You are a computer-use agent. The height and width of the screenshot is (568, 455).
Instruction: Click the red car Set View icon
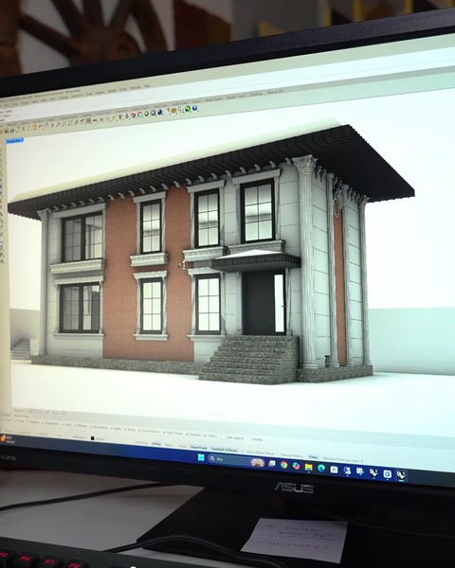[x=133, y=115]
